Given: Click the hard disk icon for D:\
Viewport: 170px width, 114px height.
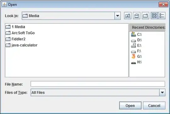Looking at the screenshot, I should [x=133, y=41].
